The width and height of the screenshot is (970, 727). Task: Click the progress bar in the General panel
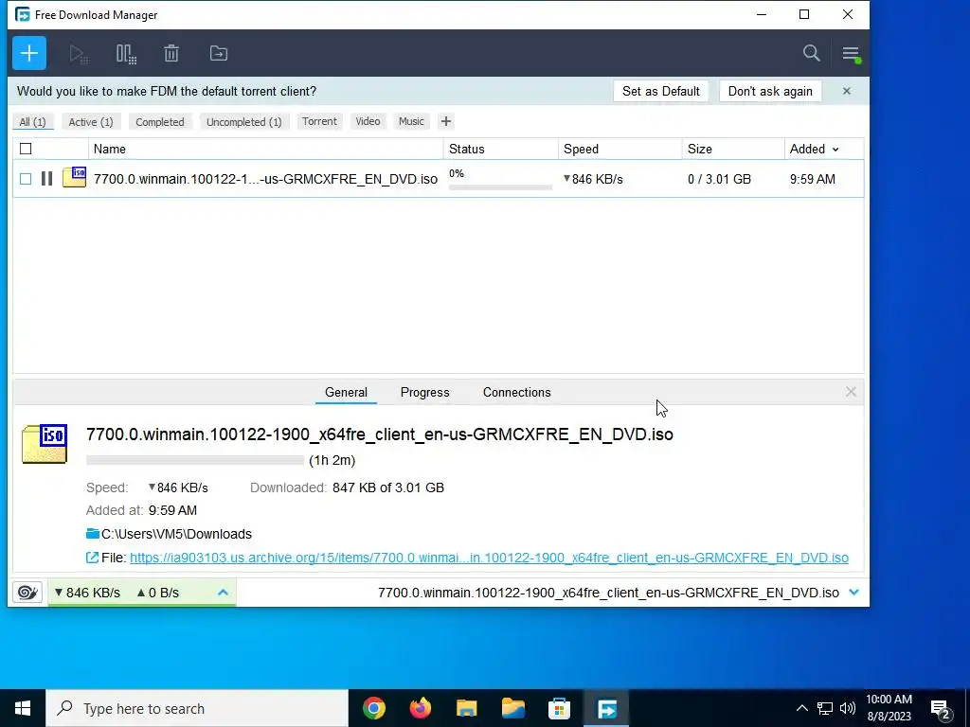[x=195, y=460]
